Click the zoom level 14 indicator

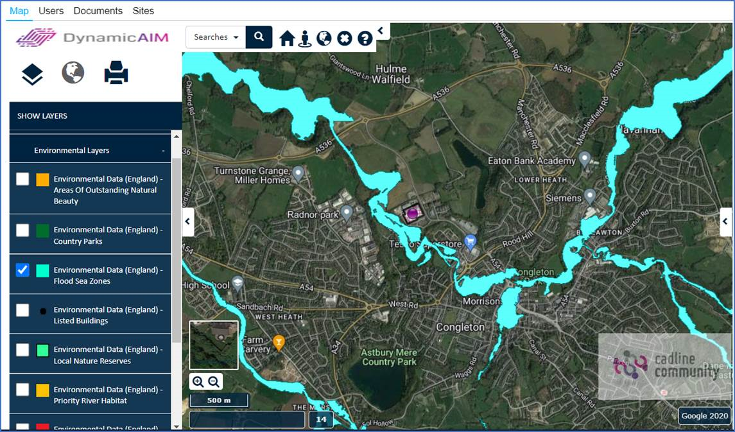point(321,419)
